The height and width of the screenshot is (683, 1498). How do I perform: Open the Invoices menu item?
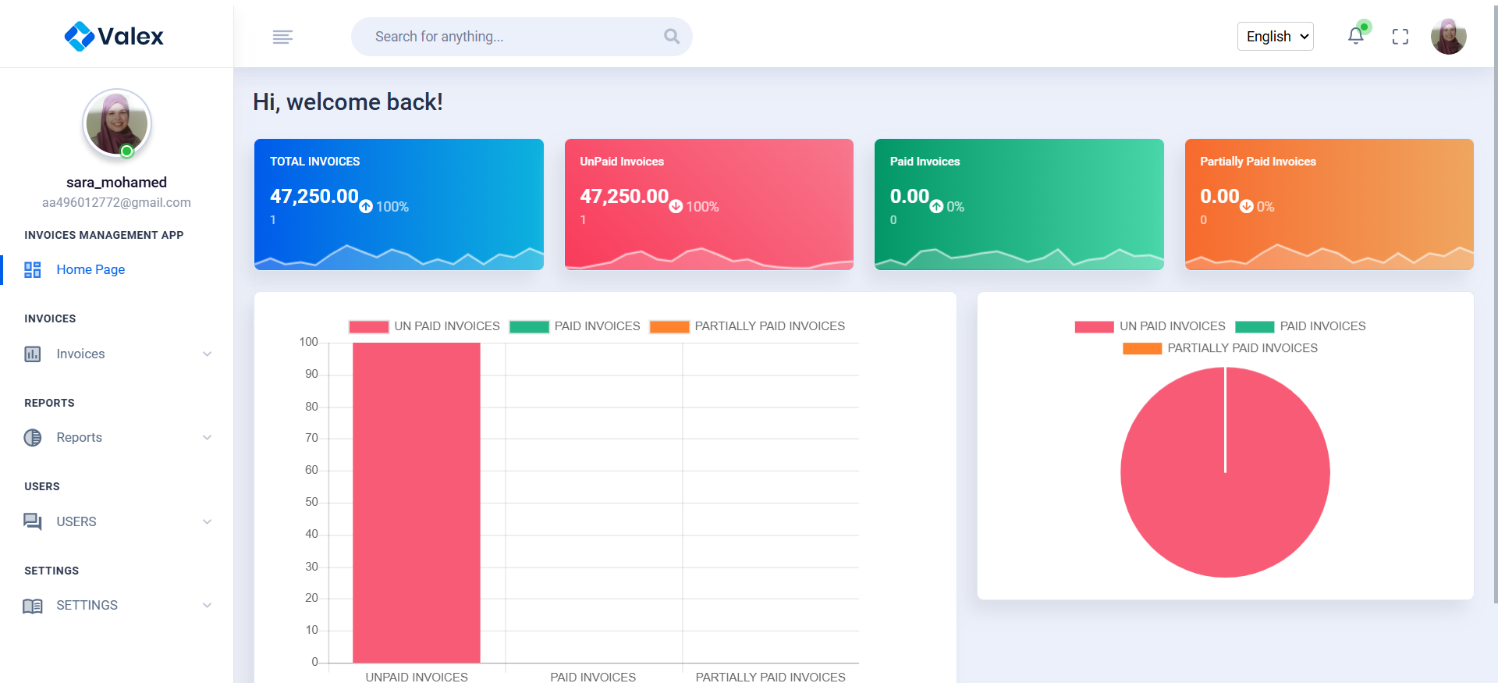coord(80,354)
